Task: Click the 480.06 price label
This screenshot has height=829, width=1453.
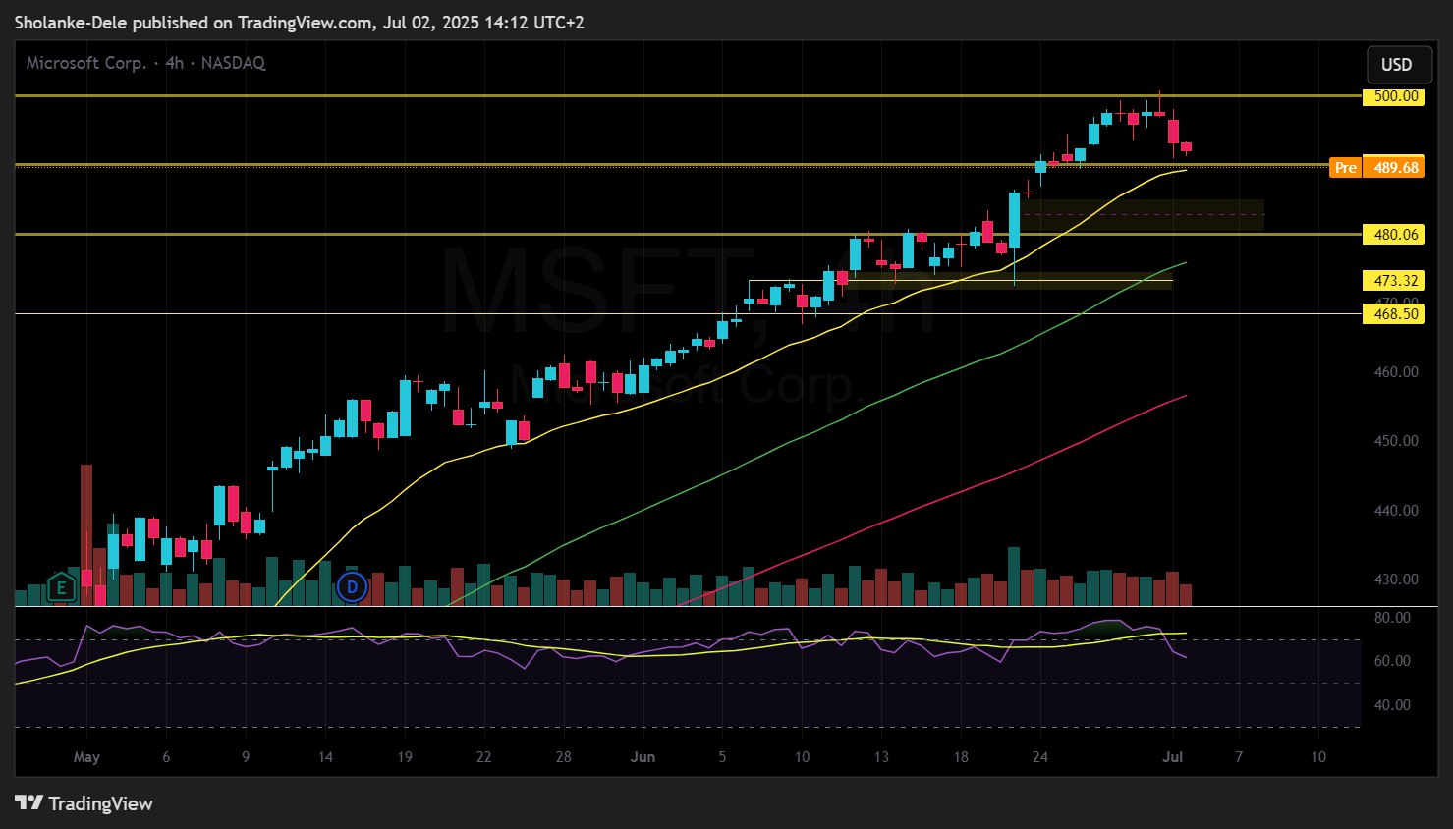Action: 1393,235
